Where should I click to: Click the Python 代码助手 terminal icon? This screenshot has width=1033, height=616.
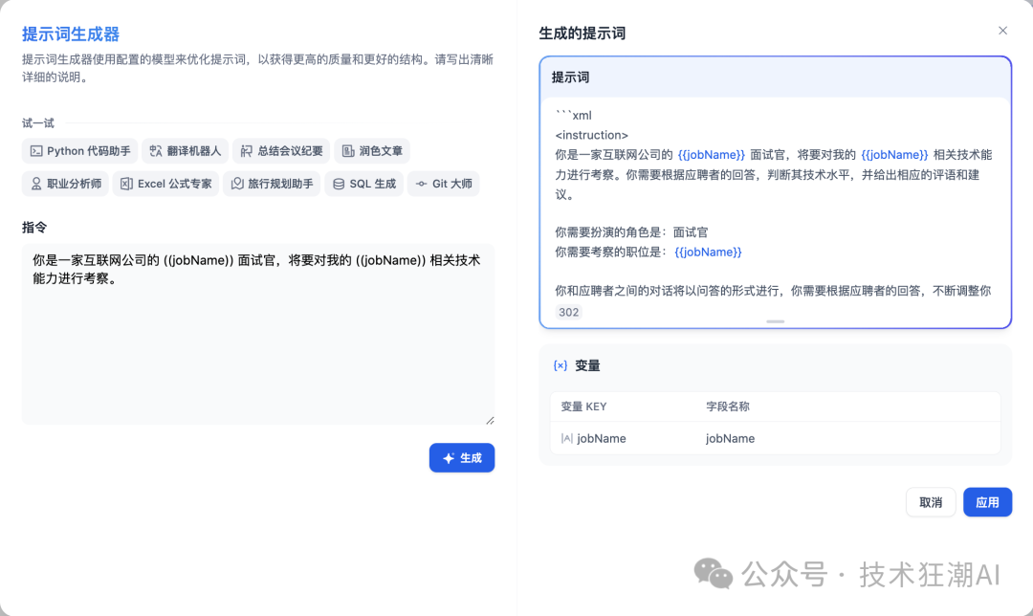point(36,151)
